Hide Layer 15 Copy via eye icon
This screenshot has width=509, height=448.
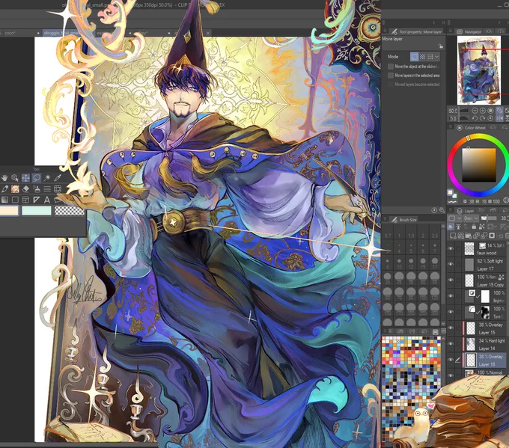point(451,280)
